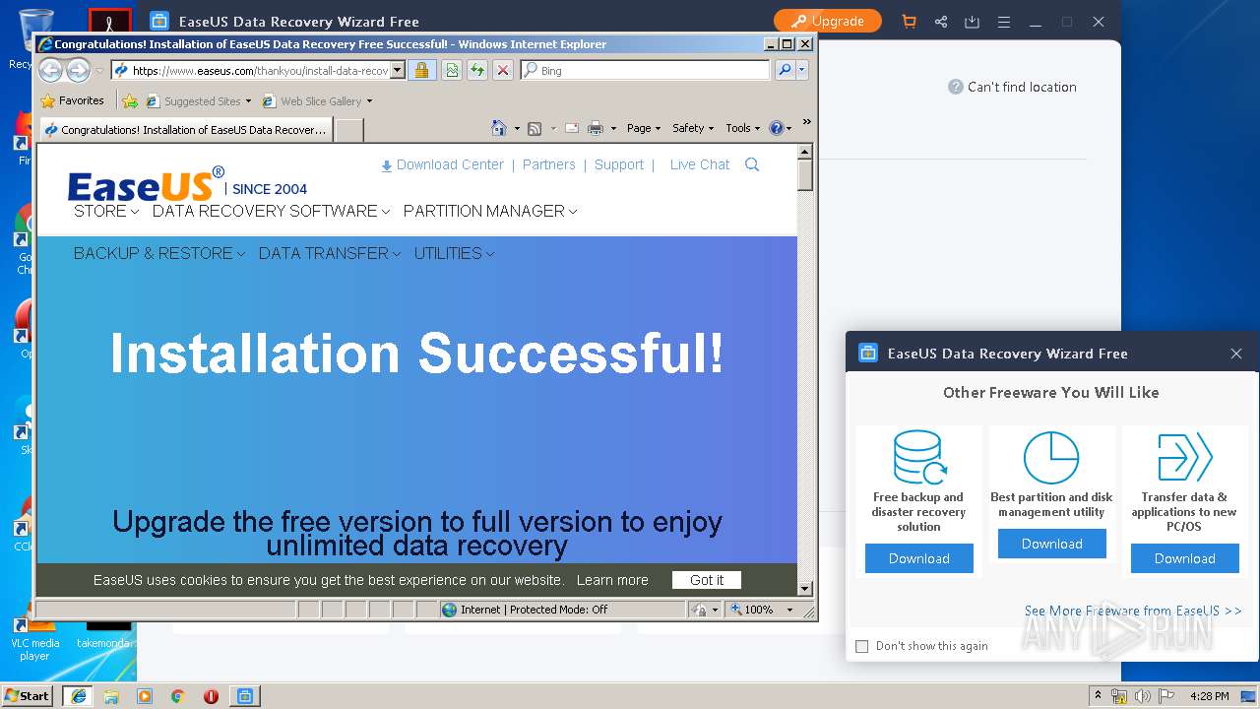1260x709 pixels.
Task: Expand Web Slice Gallery dropdown
Action: [369, 101]
